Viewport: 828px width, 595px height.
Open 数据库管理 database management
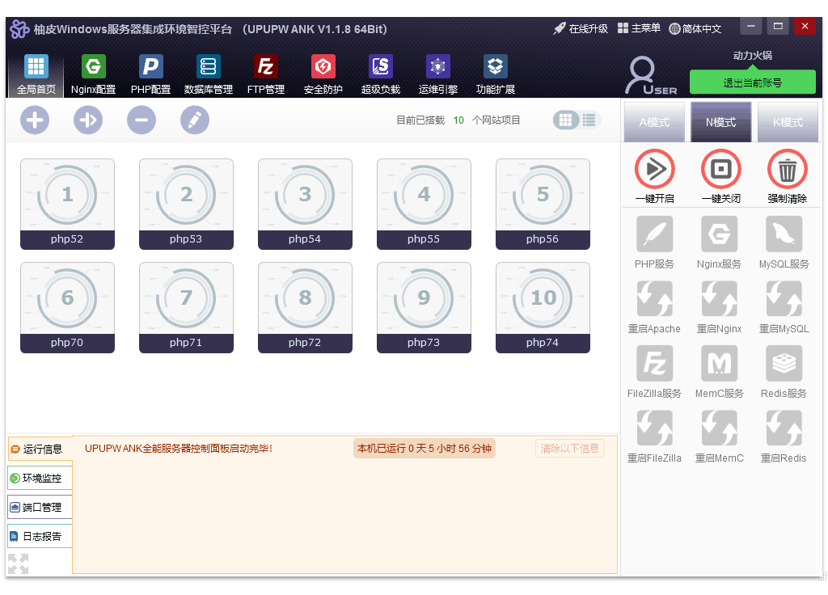click(x=208, y=74)
